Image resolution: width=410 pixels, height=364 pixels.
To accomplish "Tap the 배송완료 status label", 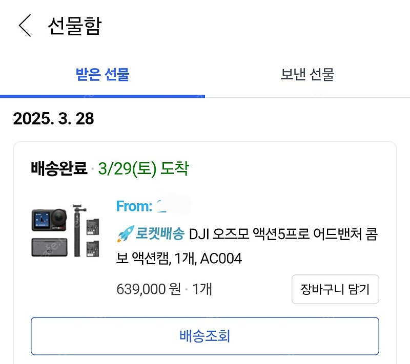I will pyautogui.click(x=59, y=168).
